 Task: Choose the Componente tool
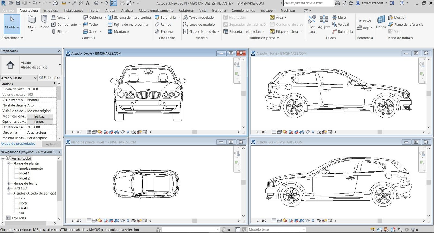click(x=64, y=24)
